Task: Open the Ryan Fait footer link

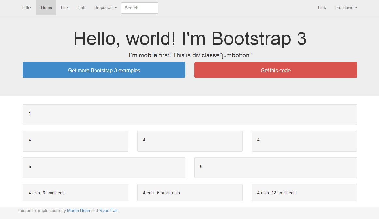Action: pos(108,210)
